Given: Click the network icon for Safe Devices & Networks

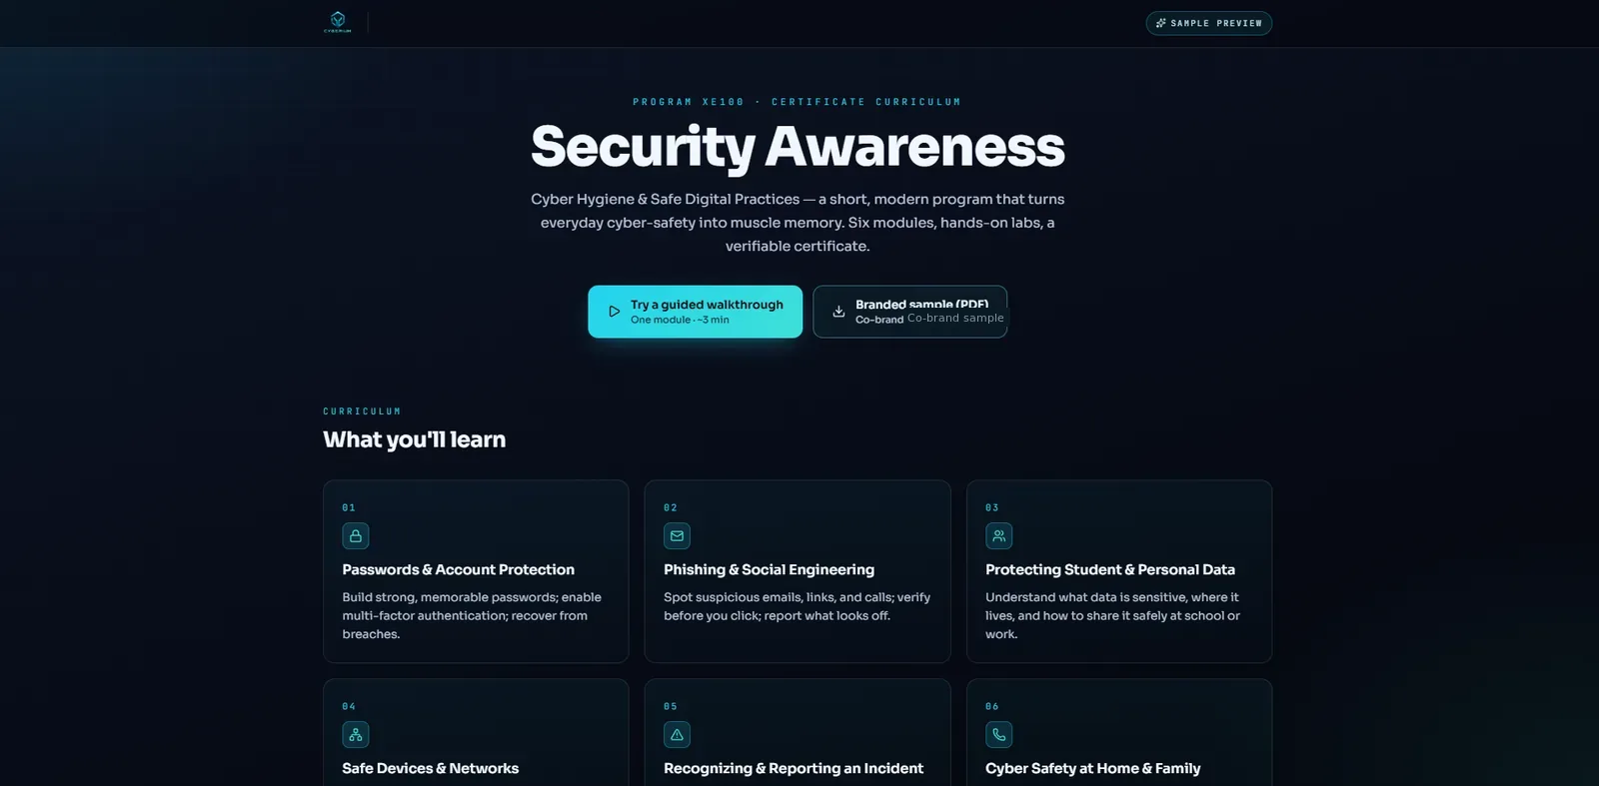Looking at the screenshot, I should 356,735.
